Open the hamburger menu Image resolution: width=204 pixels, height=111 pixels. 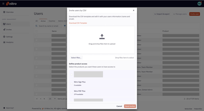3,4
